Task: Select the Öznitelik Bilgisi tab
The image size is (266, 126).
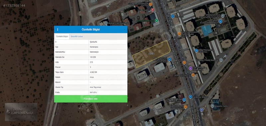Action: pyautogui.click(x=62, y=37)
